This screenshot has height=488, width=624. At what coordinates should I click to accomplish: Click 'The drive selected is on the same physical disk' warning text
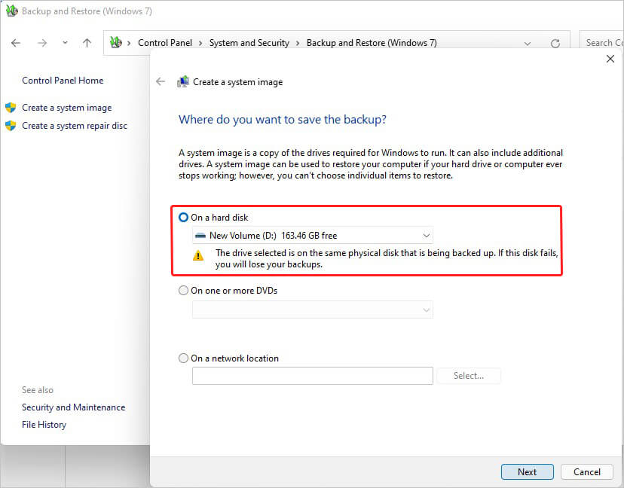coord(387,258)
